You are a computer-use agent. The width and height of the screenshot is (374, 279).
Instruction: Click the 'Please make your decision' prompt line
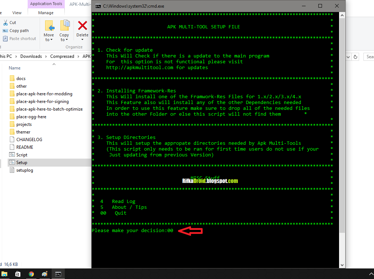[x=133, y=231]
